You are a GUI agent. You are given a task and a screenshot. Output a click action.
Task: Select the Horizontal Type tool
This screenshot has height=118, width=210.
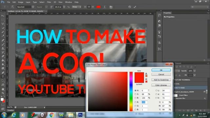(x=3, y=77)
